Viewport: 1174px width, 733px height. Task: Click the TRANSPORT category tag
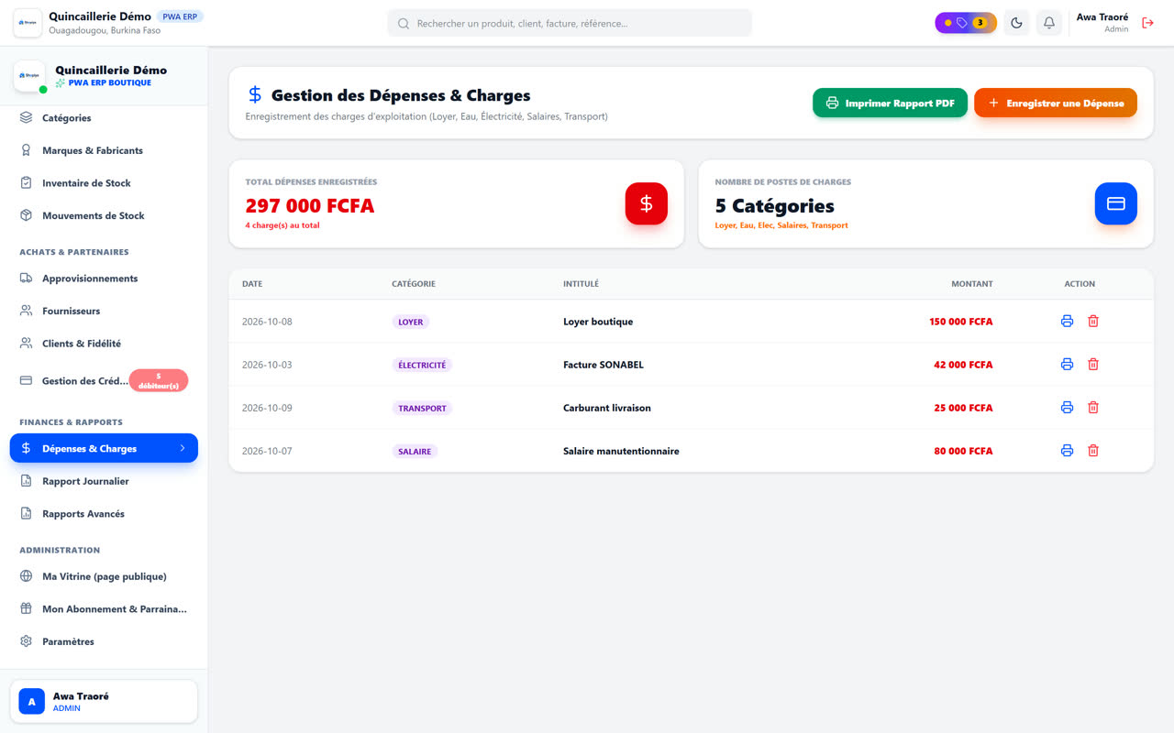pyautogui.click(x=422, y=409)
